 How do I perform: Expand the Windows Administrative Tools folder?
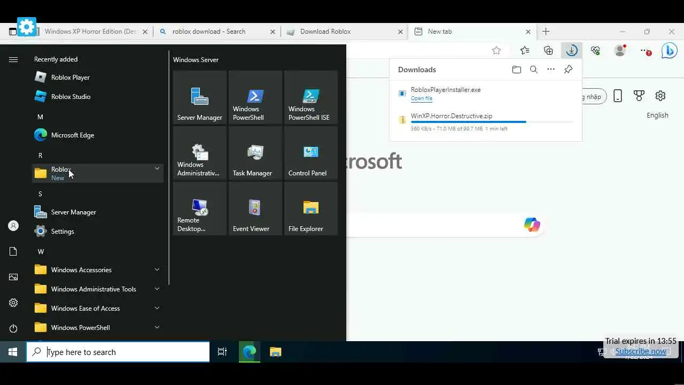coord(98,289)
